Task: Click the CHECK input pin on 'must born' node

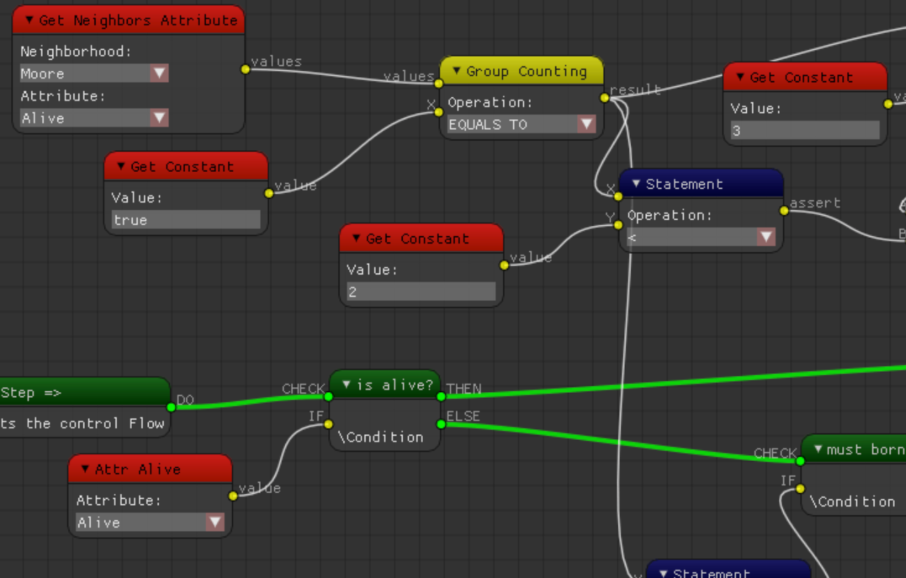Action: [x=800, y=461]
